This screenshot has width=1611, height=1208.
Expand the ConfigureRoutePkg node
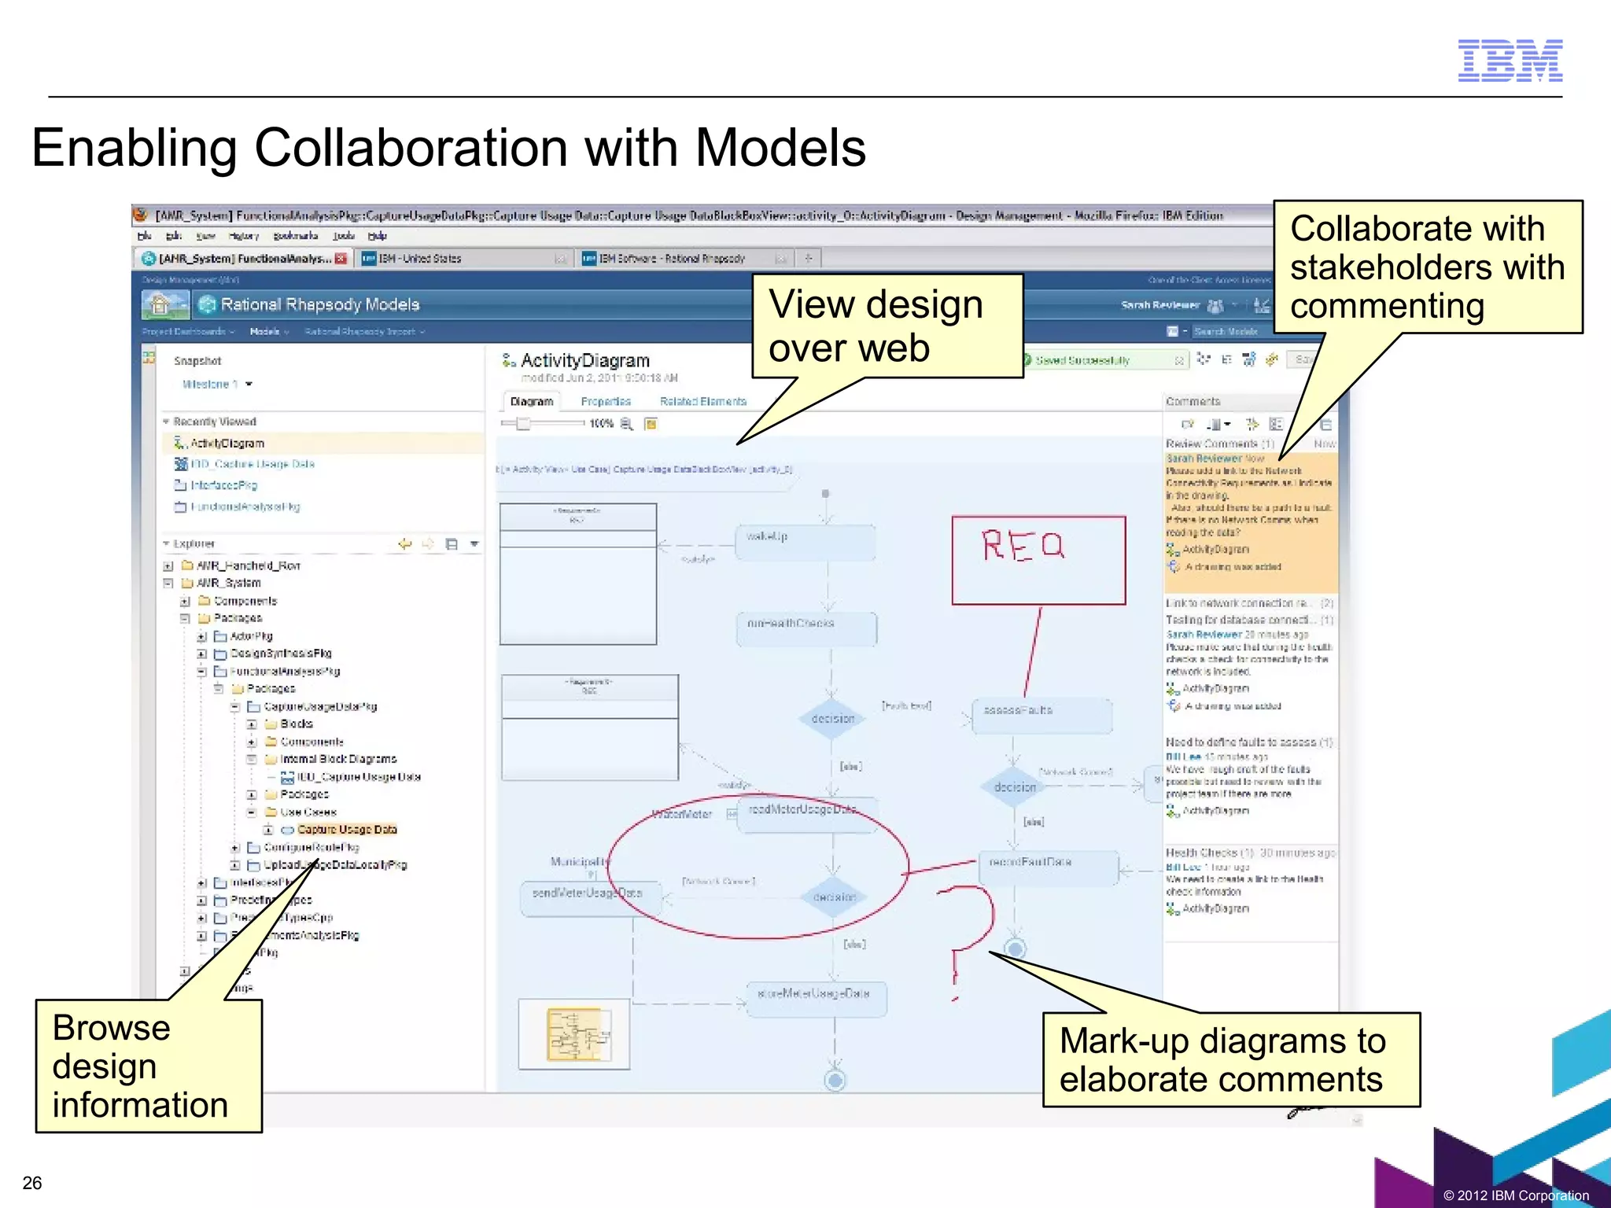click(x=234, y=848)
